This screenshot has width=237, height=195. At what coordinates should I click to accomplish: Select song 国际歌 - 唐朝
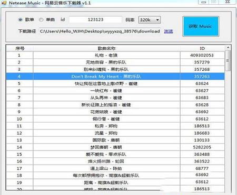tap(106, 140)
